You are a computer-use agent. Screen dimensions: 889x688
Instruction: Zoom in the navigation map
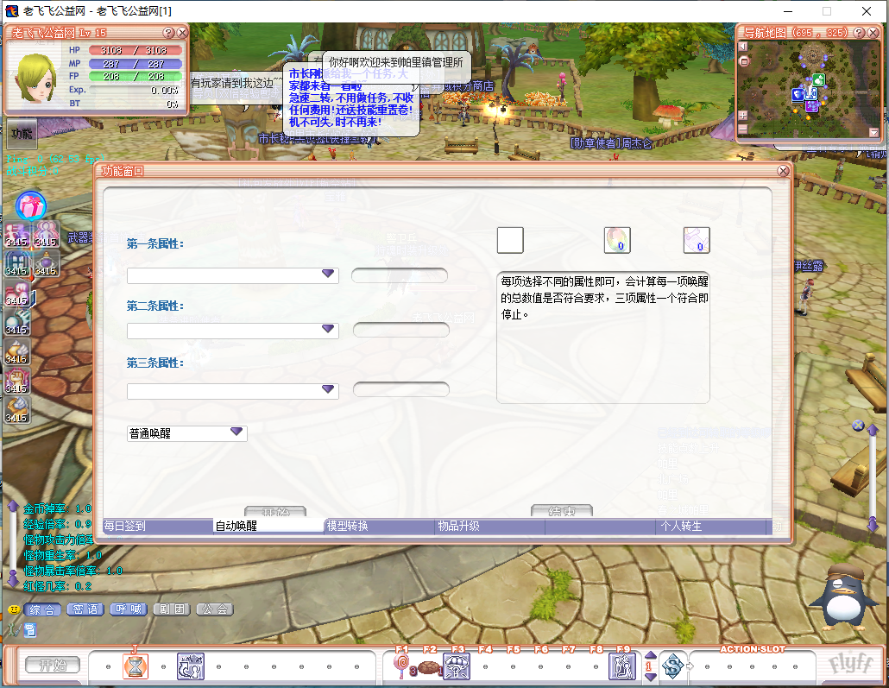coord(742,116)
